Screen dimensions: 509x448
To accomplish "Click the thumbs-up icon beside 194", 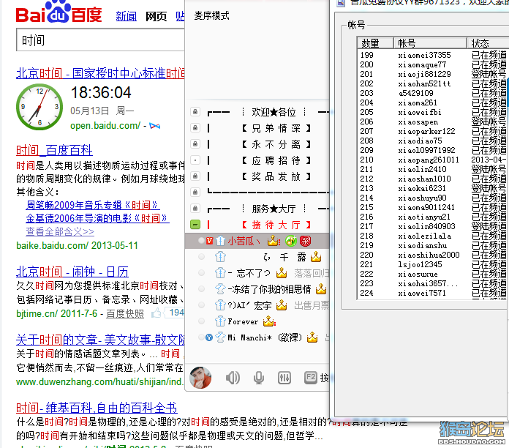I will 157,313.
